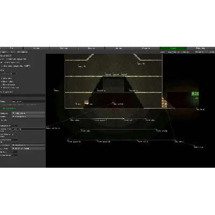Open the leftmost tab in the top bar

[x=11, y=48]
